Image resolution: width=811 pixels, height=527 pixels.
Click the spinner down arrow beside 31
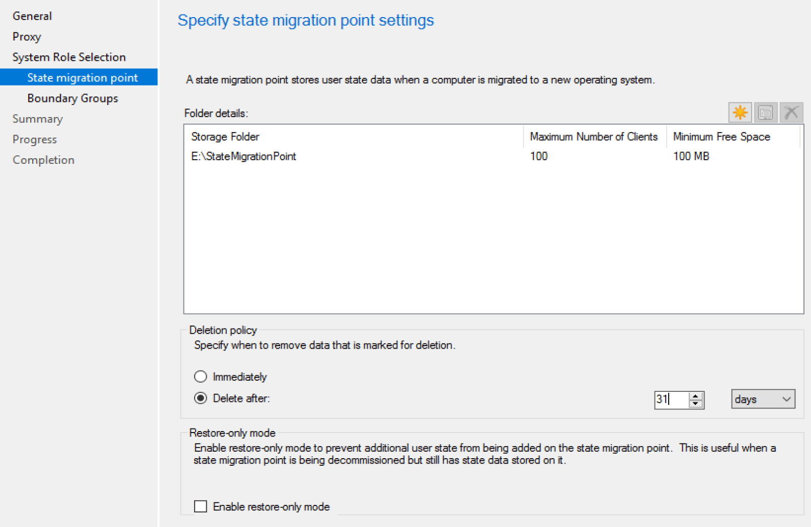coord(695,403)
